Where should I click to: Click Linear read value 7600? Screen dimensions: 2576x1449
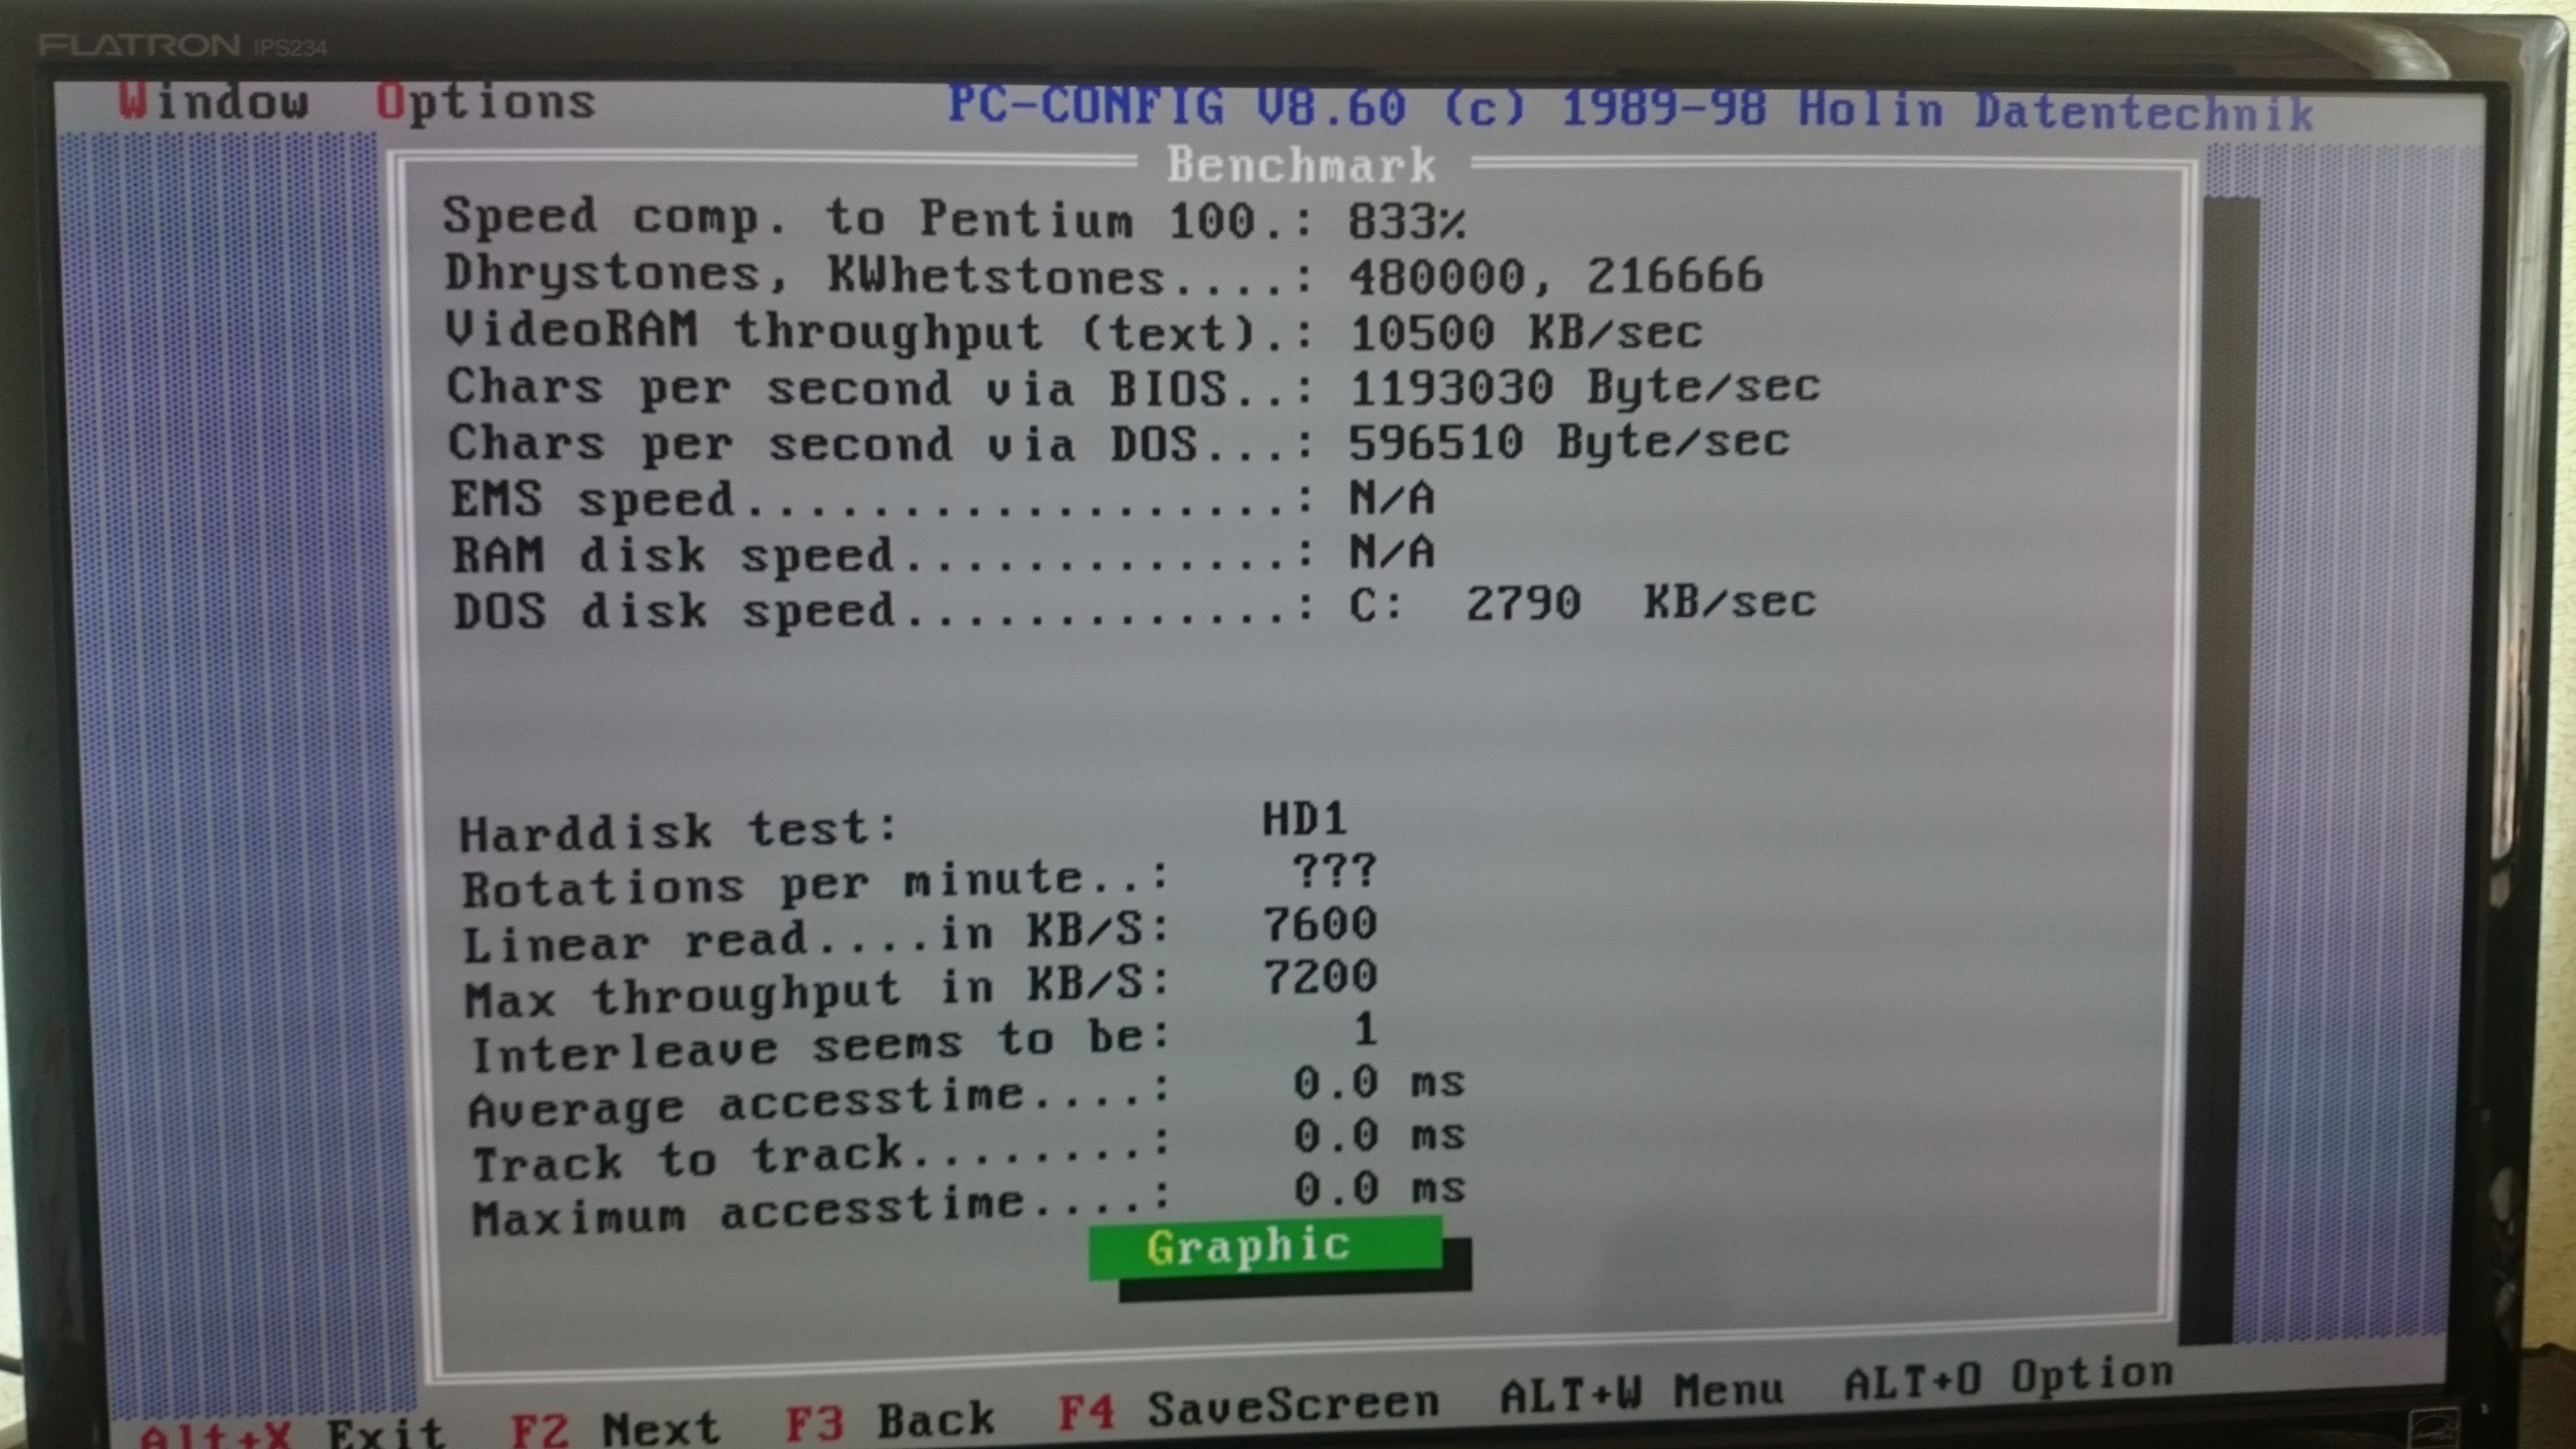point(1320,924)
